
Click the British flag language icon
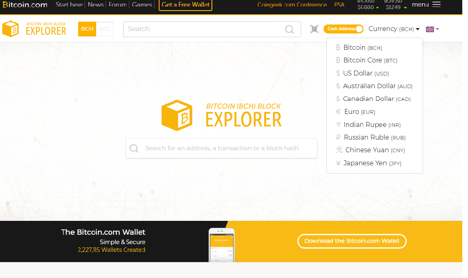coord(430,29)
